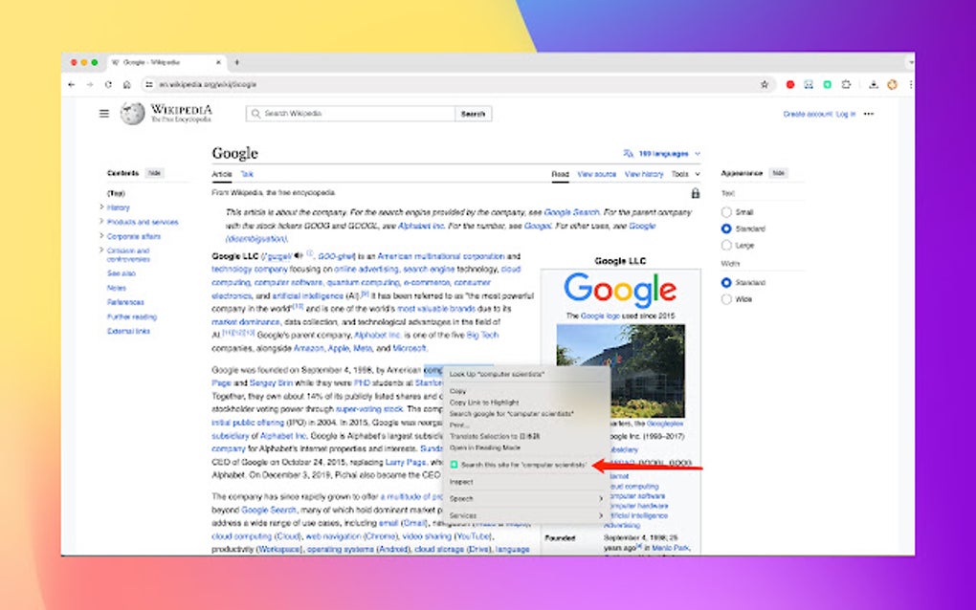Click the browser profile avatar icon
This screenshot has height=610, width=976.
click(x=892, y=84)
